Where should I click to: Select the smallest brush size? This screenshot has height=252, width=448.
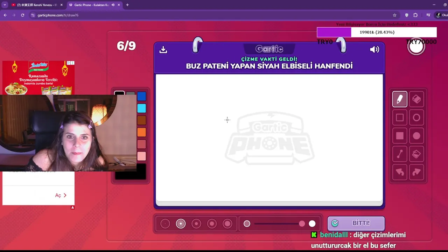point(165,224)
